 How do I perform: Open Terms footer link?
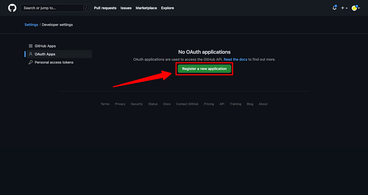[x=105, y=104]
